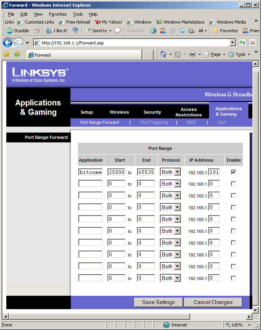Open the My Yahoo! link

coord(109,22)
